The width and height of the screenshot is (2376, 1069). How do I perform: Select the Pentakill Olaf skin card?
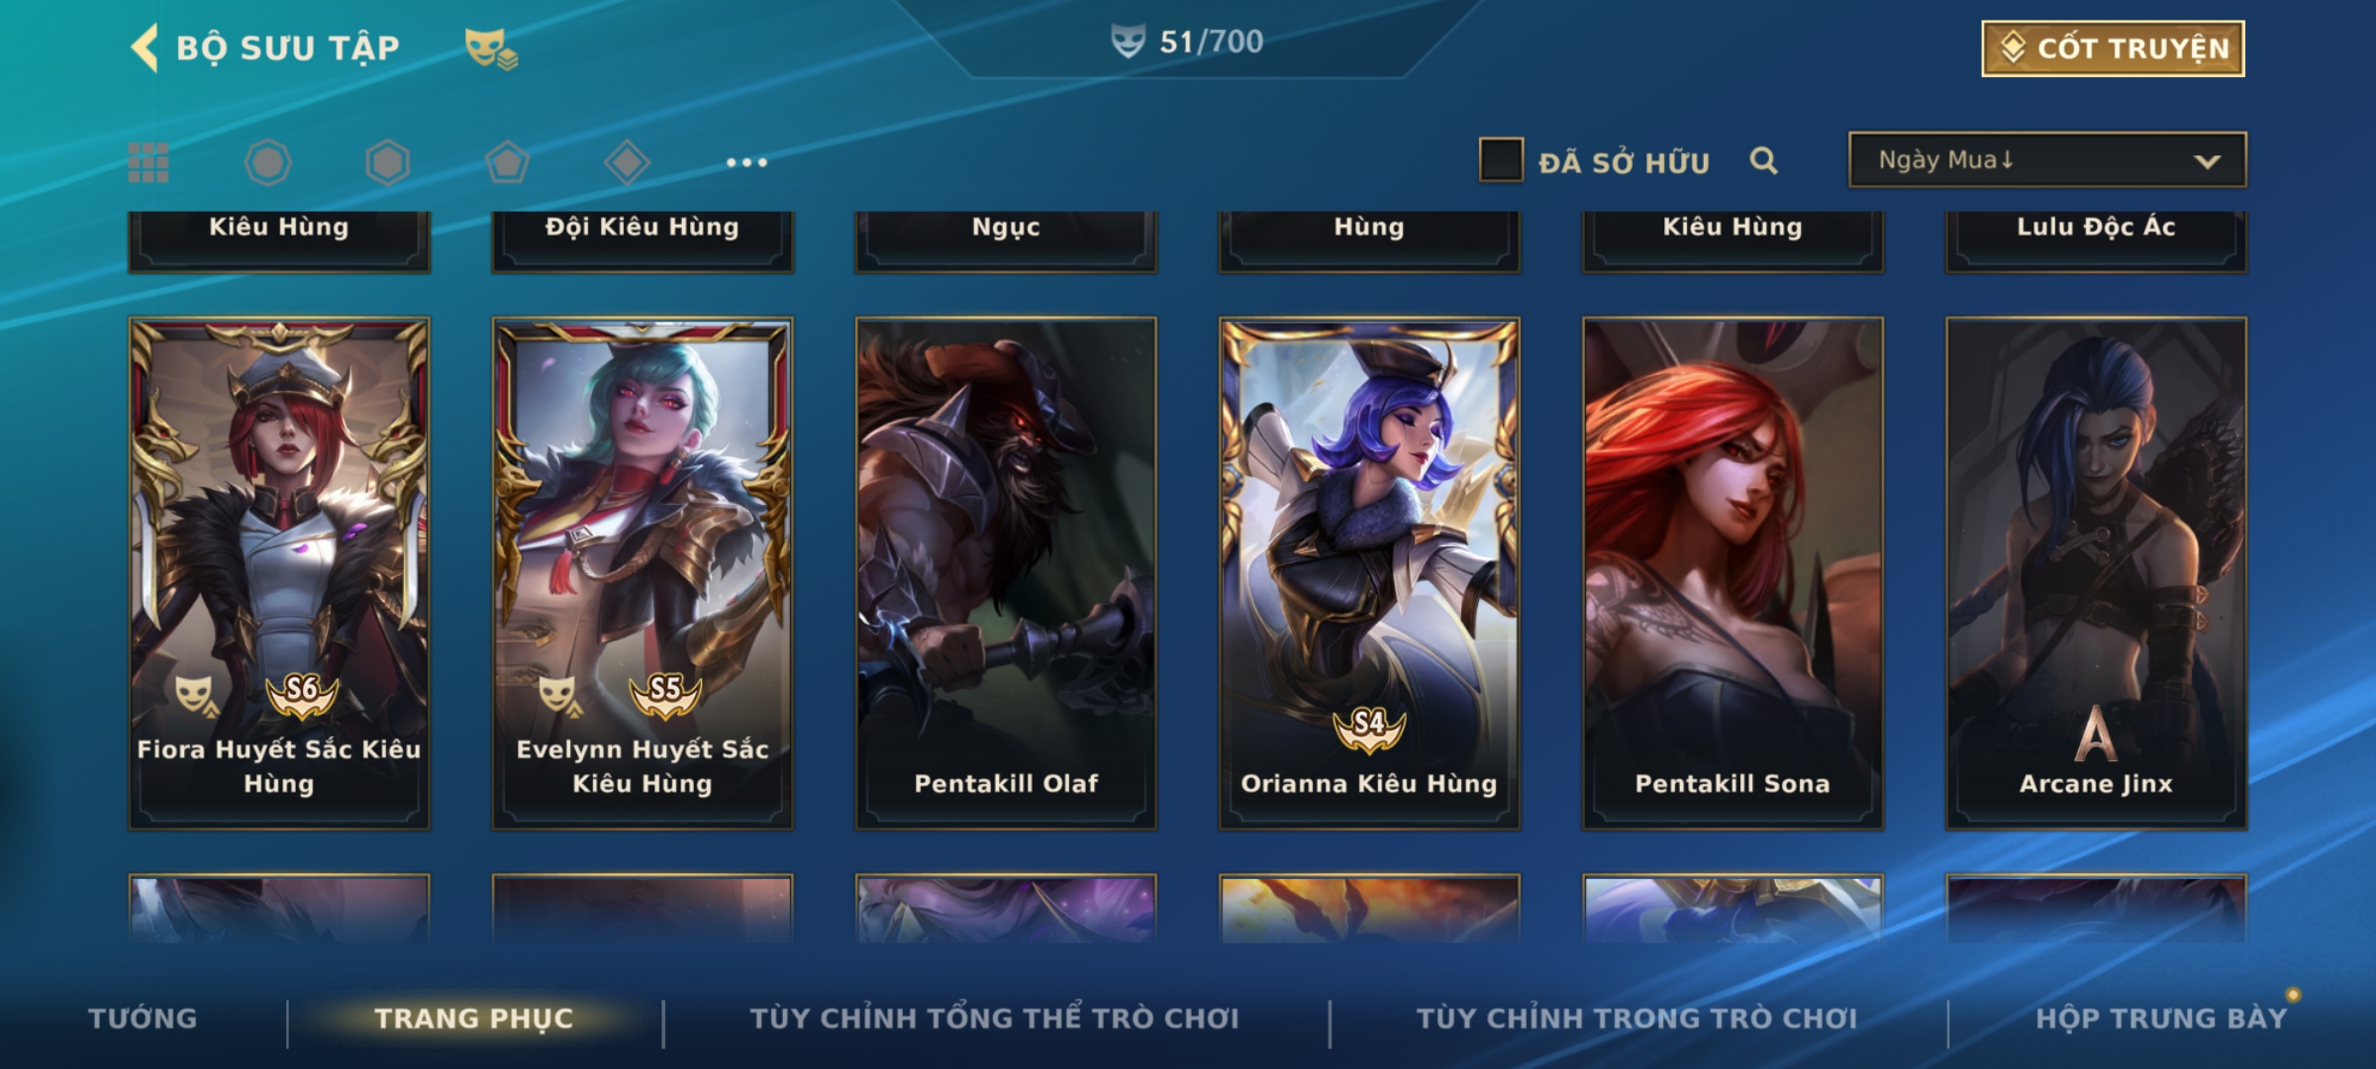point(1006,573)
